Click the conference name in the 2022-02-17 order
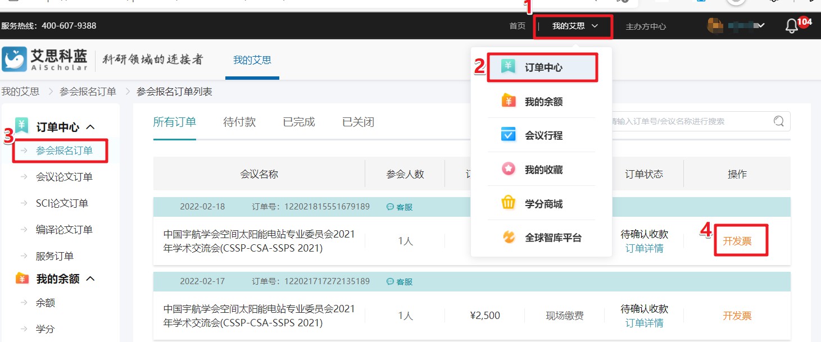Viewport: 821px width, 342px height. click(259, 316)
